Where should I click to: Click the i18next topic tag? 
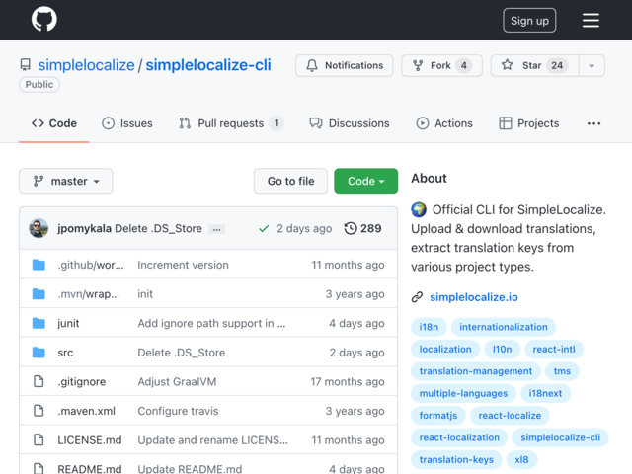pyautogui.click(x=545, y=393)
